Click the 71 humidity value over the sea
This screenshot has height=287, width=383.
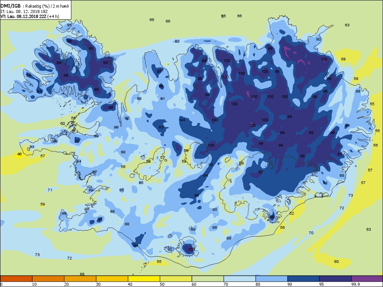(x=50, y=190)
